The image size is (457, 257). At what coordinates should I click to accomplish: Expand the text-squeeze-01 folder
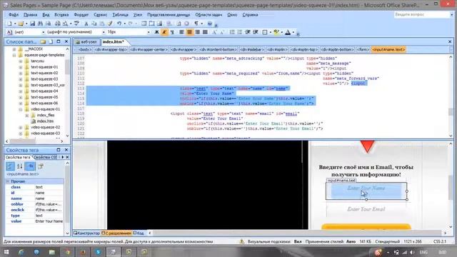[21, 67]
